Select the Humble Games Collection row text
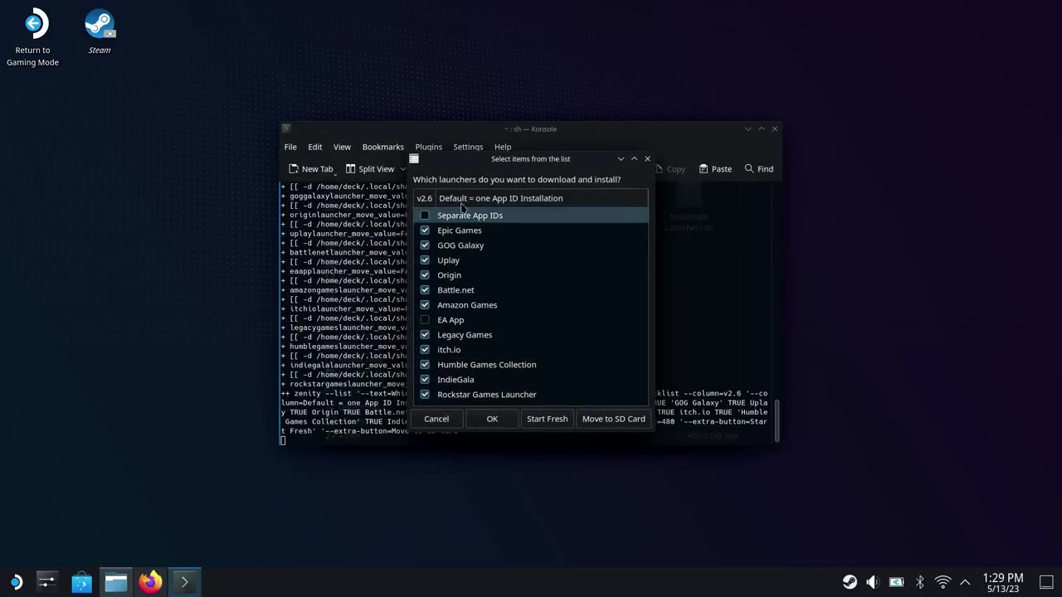The image size is (1062, 597). 487,365
